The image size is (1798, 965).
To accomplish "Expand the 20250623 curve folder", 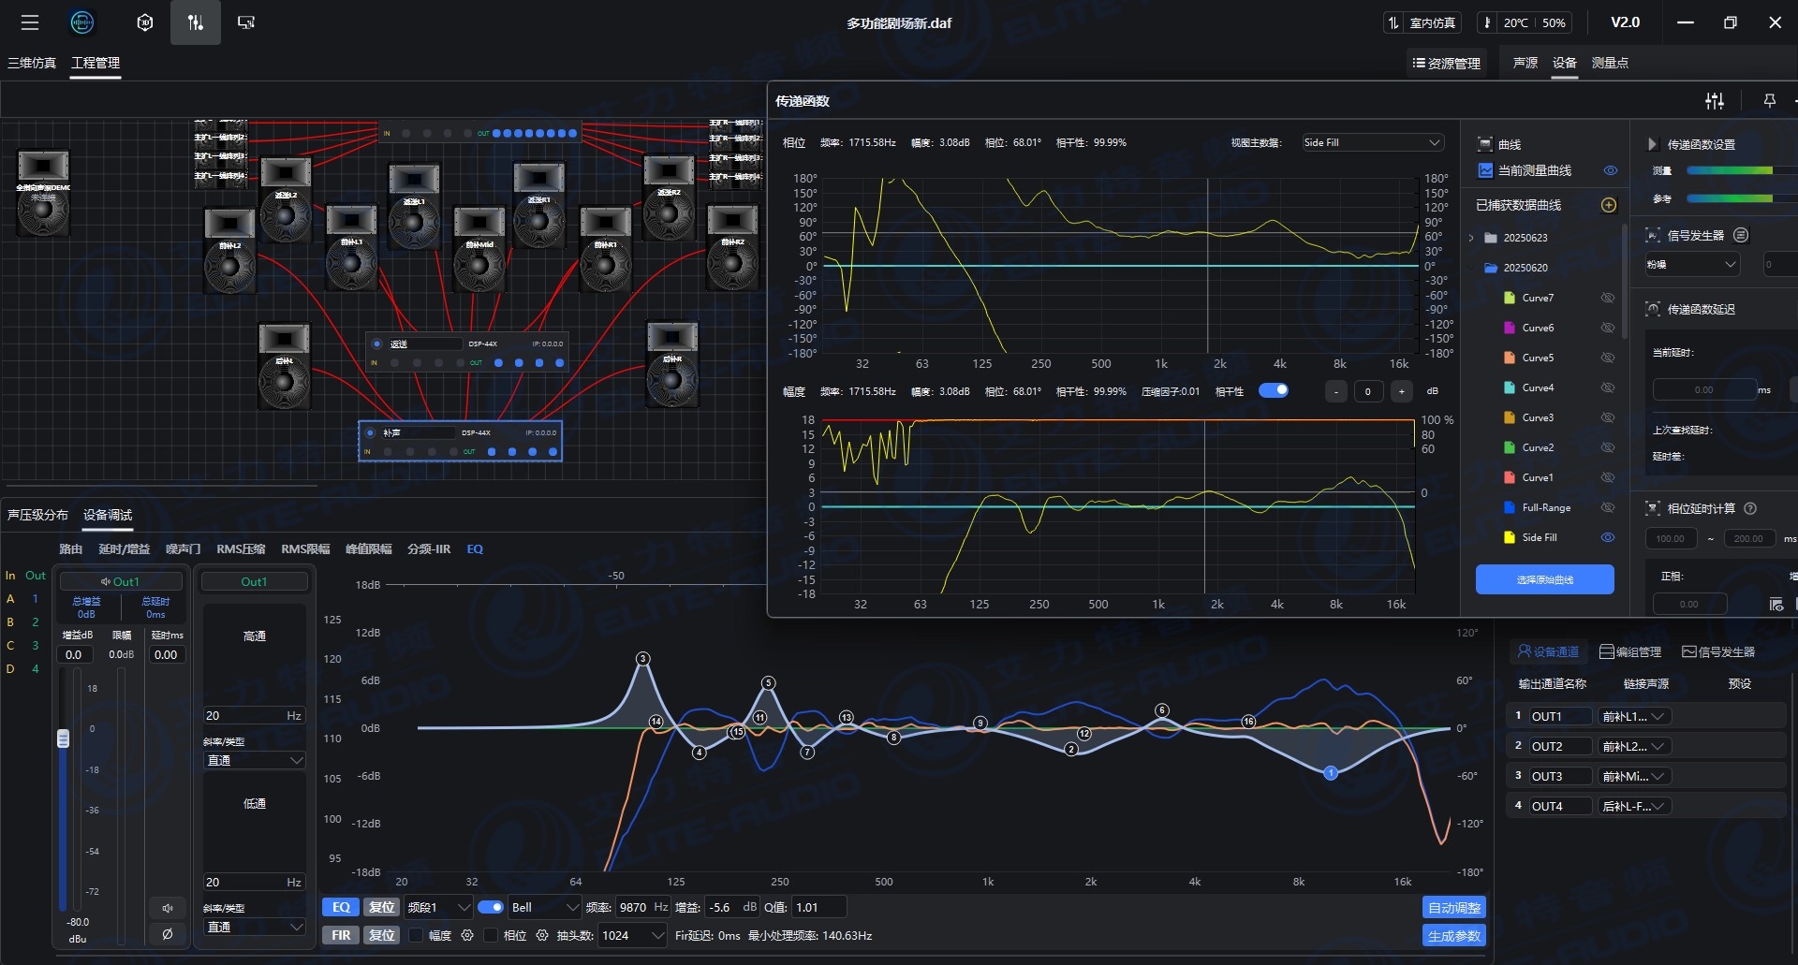I will [x=1471, y=238].
